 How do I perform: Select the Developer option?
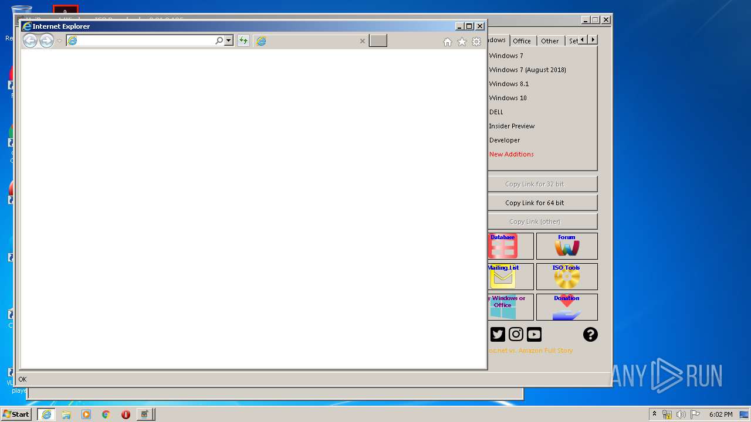click(505, 140)
